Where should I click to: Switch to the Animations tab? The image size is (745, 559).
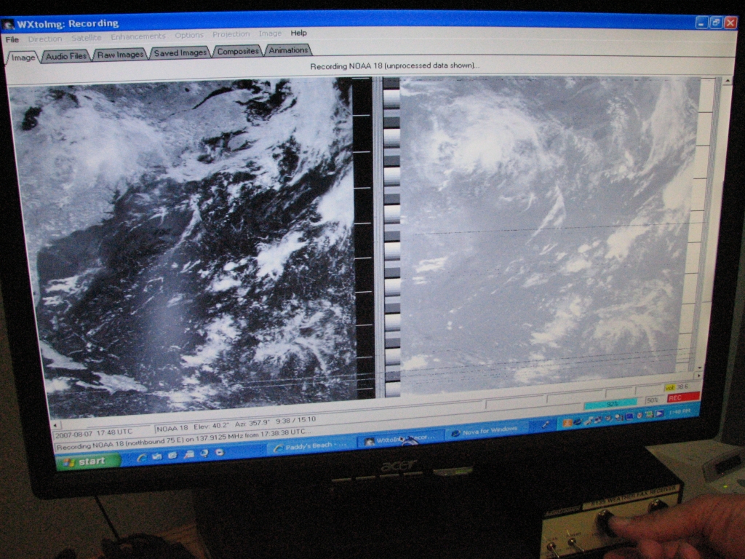(x=288, y=50)
